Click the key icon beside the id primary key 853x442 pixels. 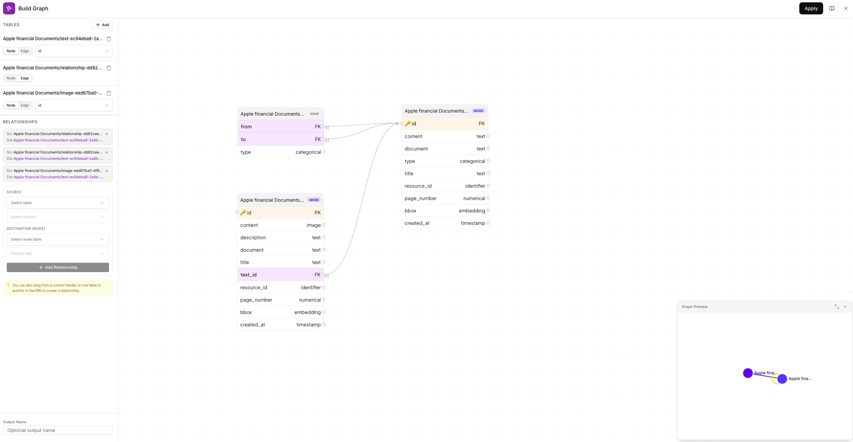pyautogui.click(x=408, y=123)
